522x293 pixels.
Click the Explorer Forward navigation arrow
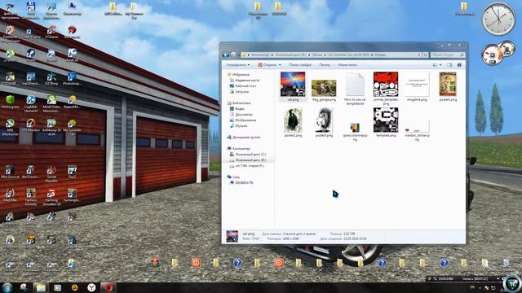(233, 55)
